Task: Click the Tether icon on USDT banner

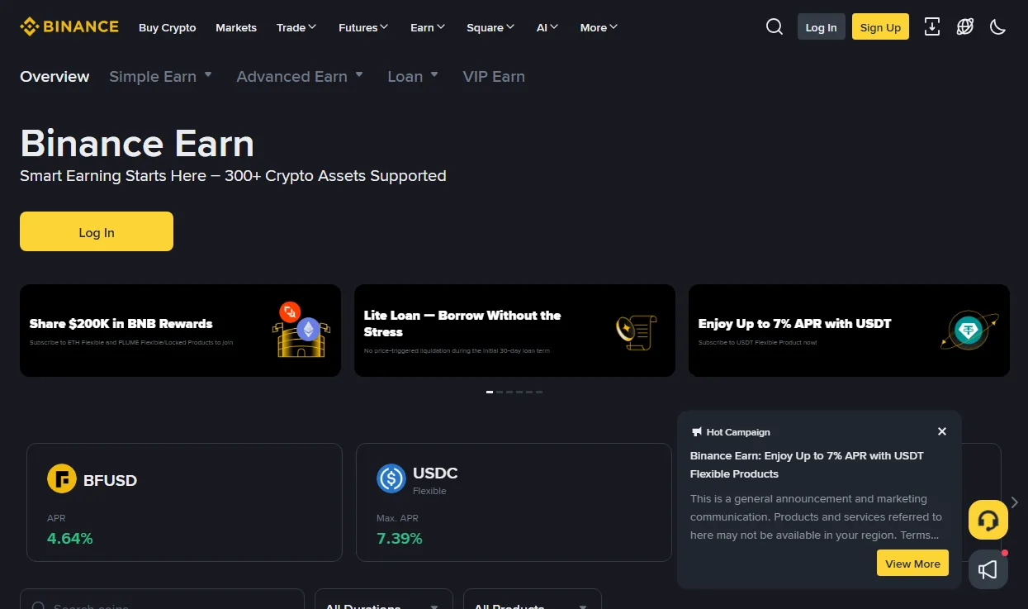Action: [x=969, y=331]
